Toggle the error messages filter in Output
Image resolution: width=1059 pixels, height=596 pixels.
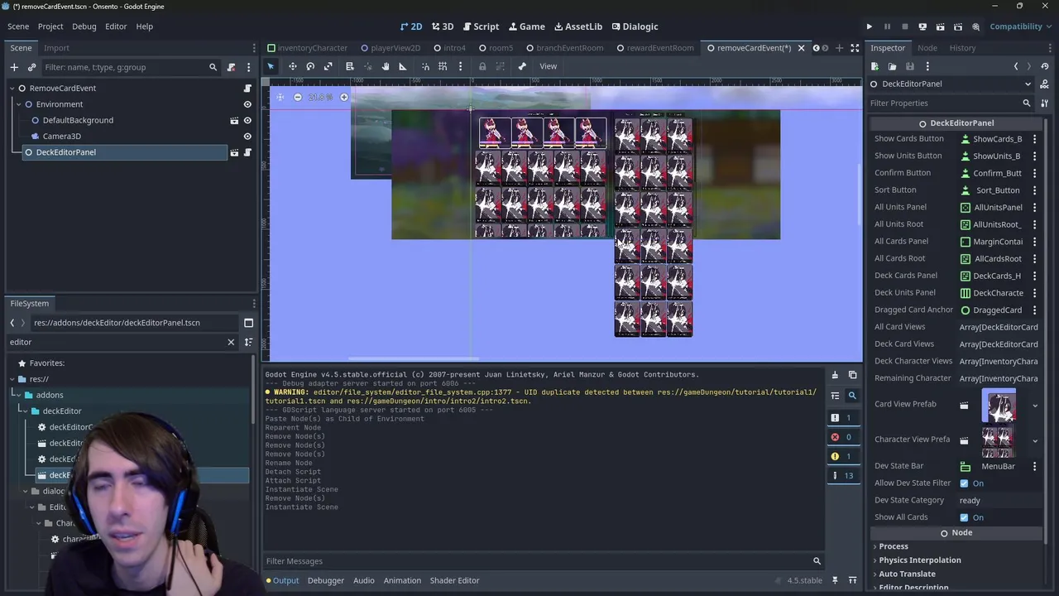point(842,437)
